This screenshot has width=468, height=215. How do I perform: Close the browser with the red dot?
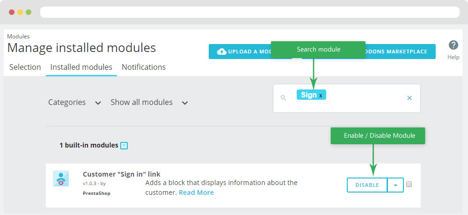tap(12, 12)
